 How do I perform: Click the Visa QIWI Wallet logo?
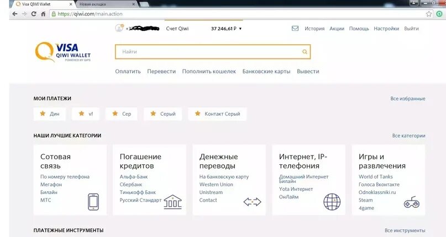(63, 52)
